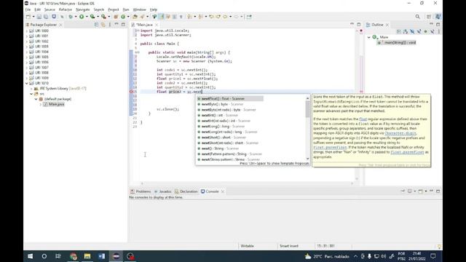
Task: Click the editor horizontal scrollbar
Action: click(x=247, y=183)
